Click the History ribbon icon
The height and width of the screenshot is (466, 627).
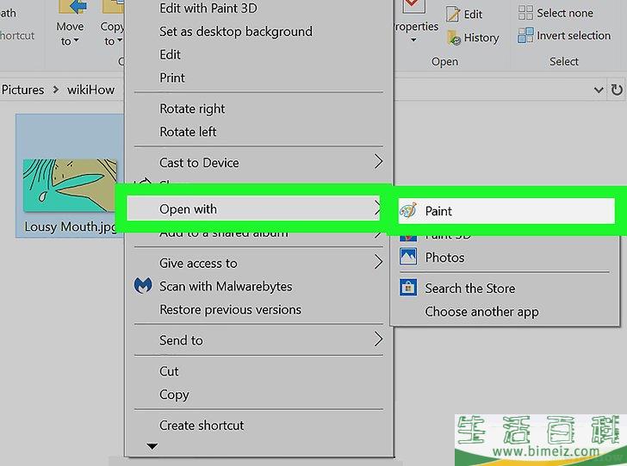click(x=454, y=38)
